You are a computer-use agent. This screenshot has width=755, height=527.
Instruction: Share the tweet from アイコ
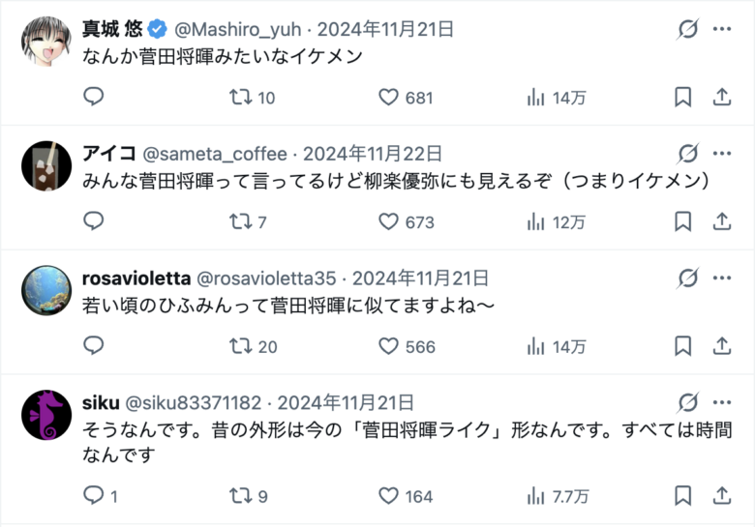(x=721, y=221)
